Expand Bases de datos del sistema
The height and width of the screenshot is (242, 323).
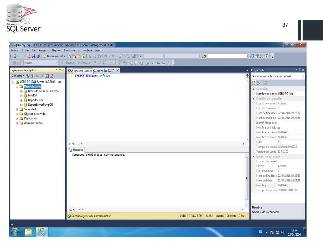pyautogui.click(x=21, y=91)
